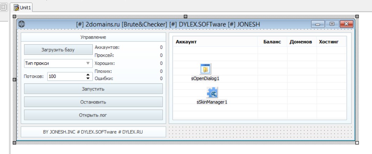Viewport: 372px width, 154px height.
Task: Click the Открыть лог button
Action: click(x=93, y=115)
